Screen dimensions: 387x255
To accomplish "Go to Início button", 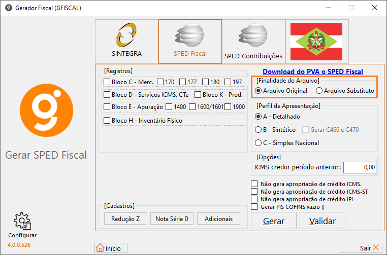I will tap(111, 248).
